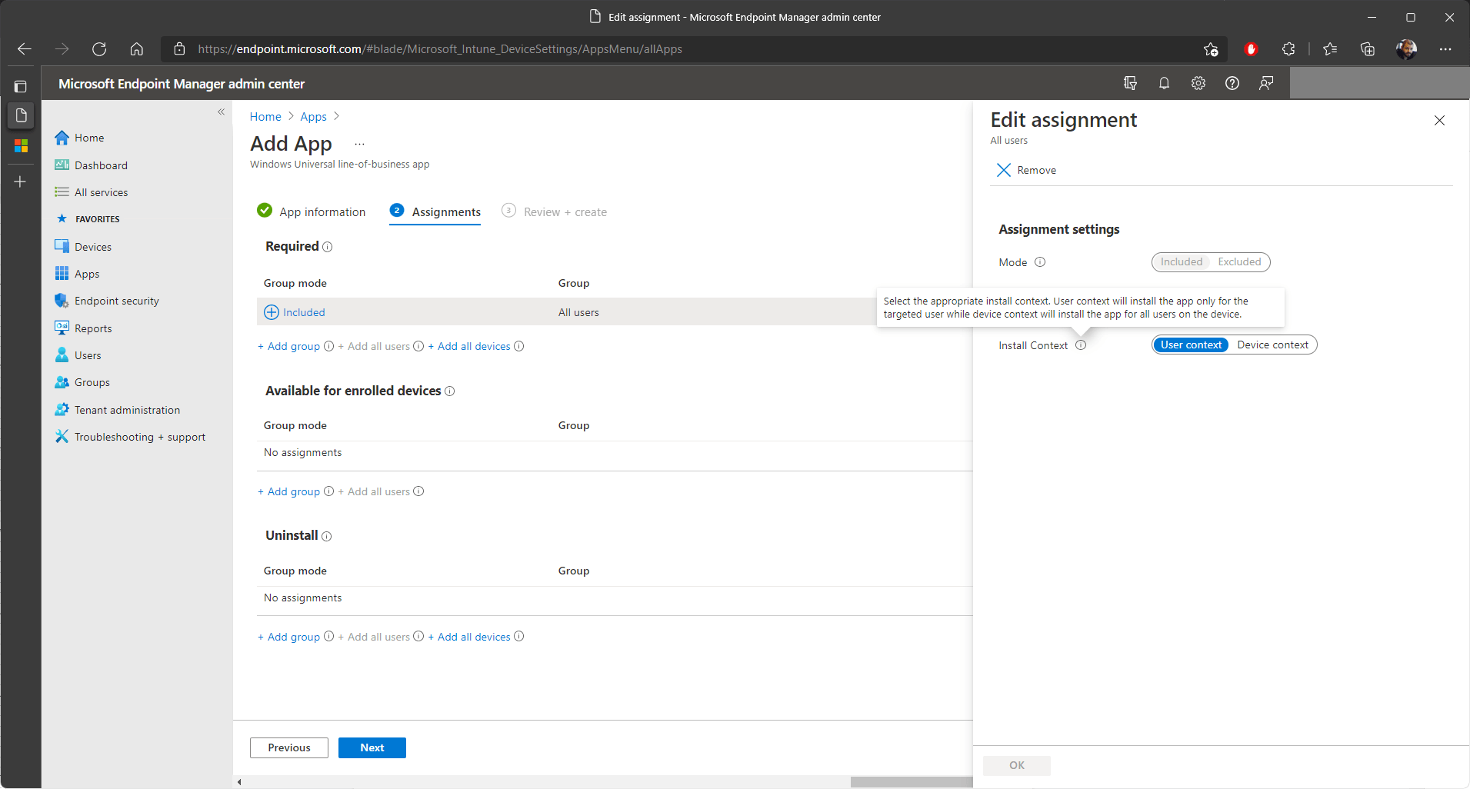Switch to the App information step
The height and width of the screenshot is (789, 1470).
tap(312, 211)
